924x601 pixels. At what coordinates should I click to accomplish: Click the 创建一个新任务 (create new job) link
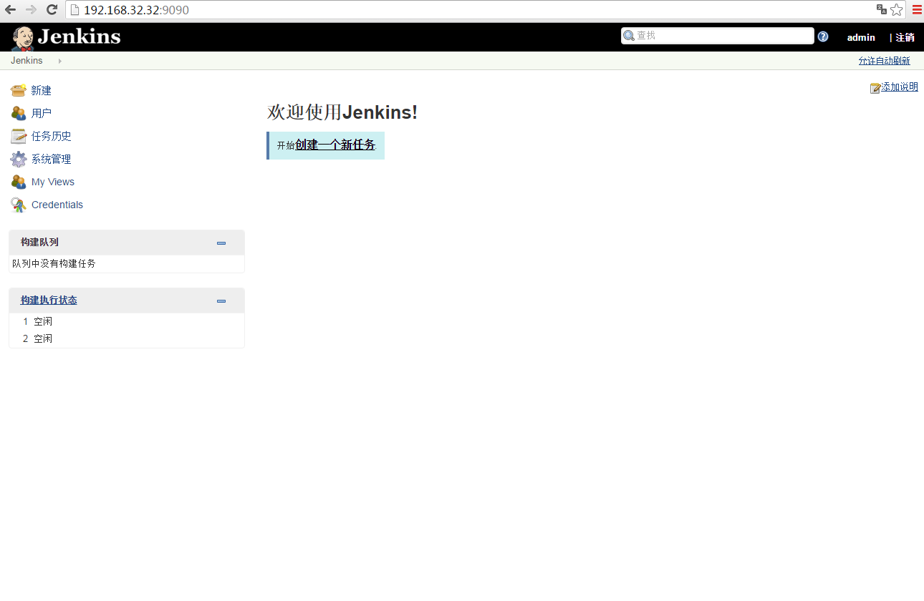coord(335,145)
